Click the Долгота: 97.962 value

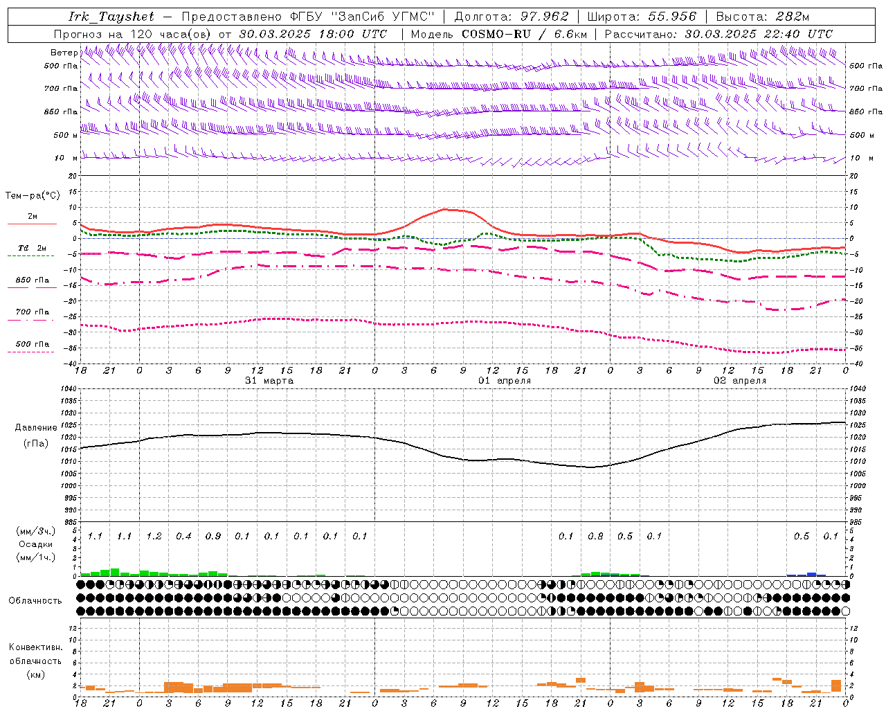511,17
